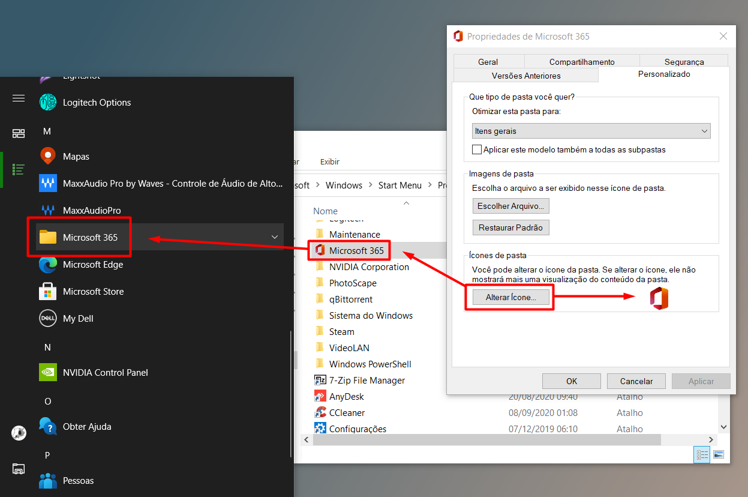This screenshot has height=497, width=748.
Task: Jump to letter M header in Start
Action: (x=47, y=131)
